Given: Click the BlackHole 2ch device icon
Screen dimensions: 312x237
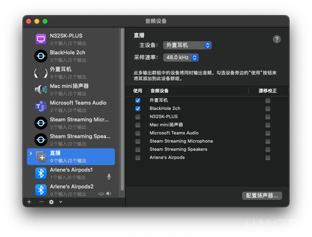Looking at the screenshot, I should (41, 56).
